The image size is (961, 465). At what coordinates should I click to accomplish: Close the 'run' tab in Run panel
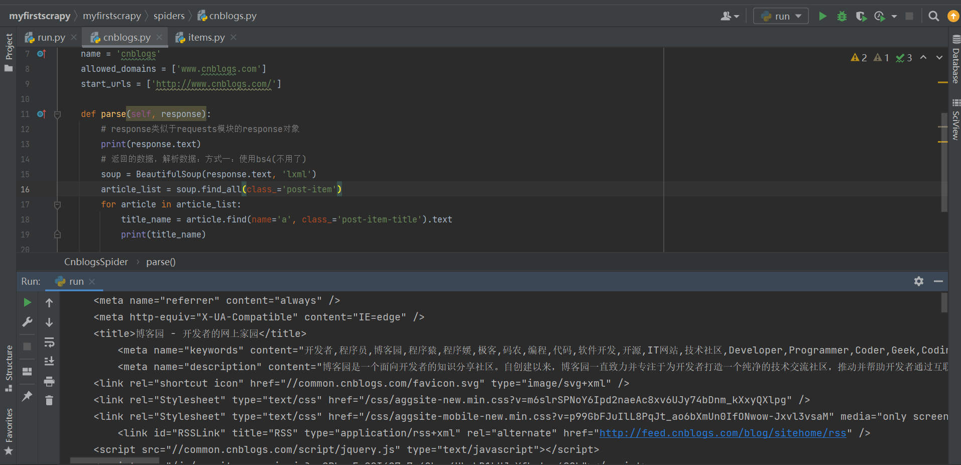[x=92, y=282]
